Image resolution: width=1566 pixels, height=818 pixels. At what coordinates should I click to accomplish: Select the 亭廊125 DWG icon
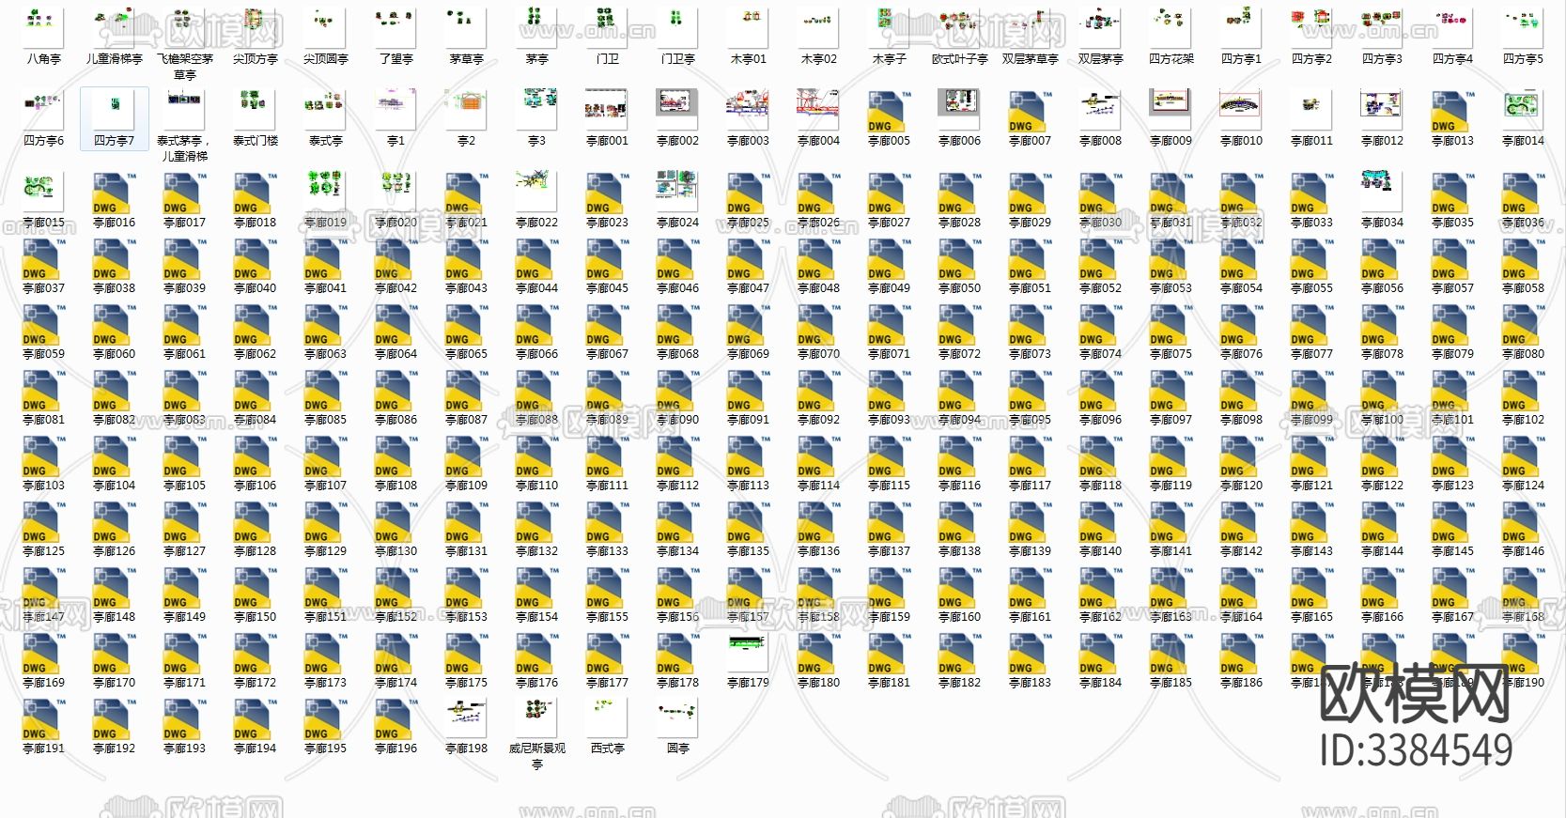pos(43,521)
